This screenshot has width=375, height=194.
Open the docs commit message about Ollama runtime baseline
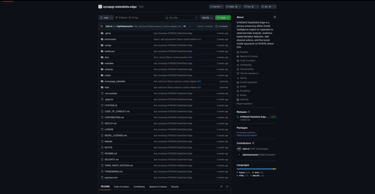pyautogui.click(x=171, y=57)
